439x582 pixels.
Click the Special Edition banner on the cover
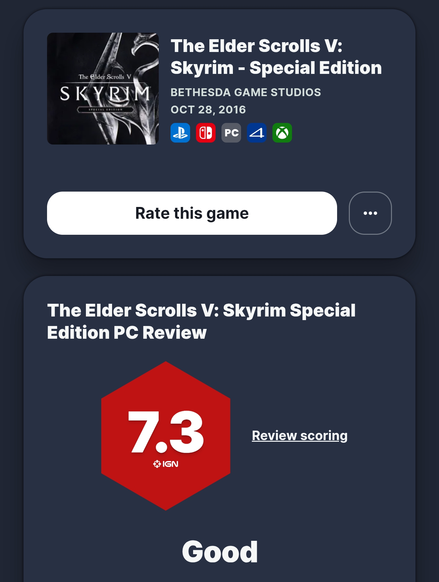(105, 110)
